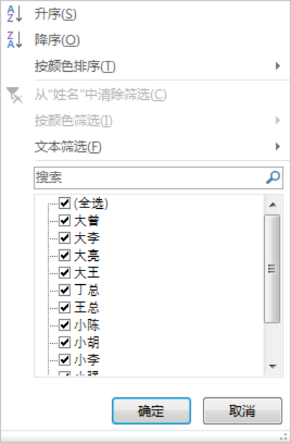291x443 pixels.
Task: Uncheck the 大曾 checkbox
Action: pos(64,220)
